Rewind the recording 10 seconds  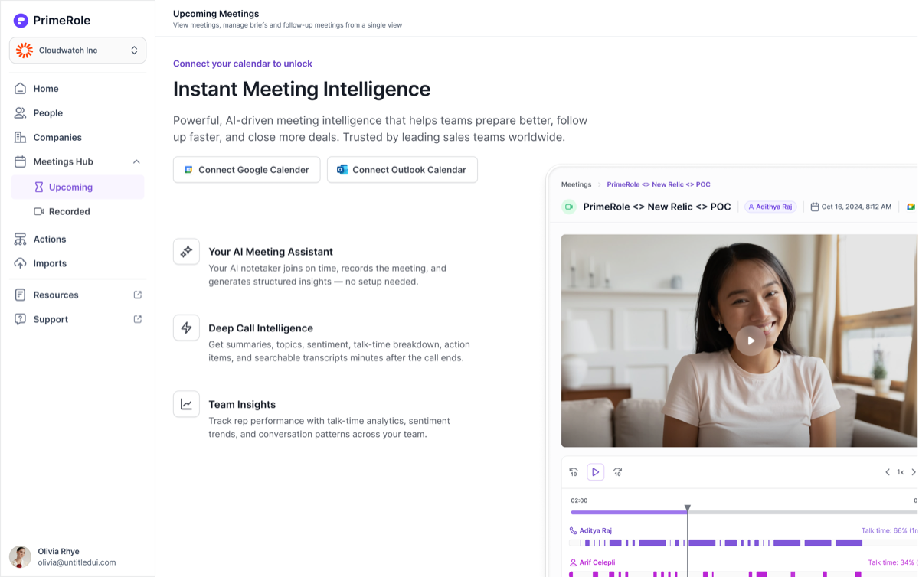point(574,472)
